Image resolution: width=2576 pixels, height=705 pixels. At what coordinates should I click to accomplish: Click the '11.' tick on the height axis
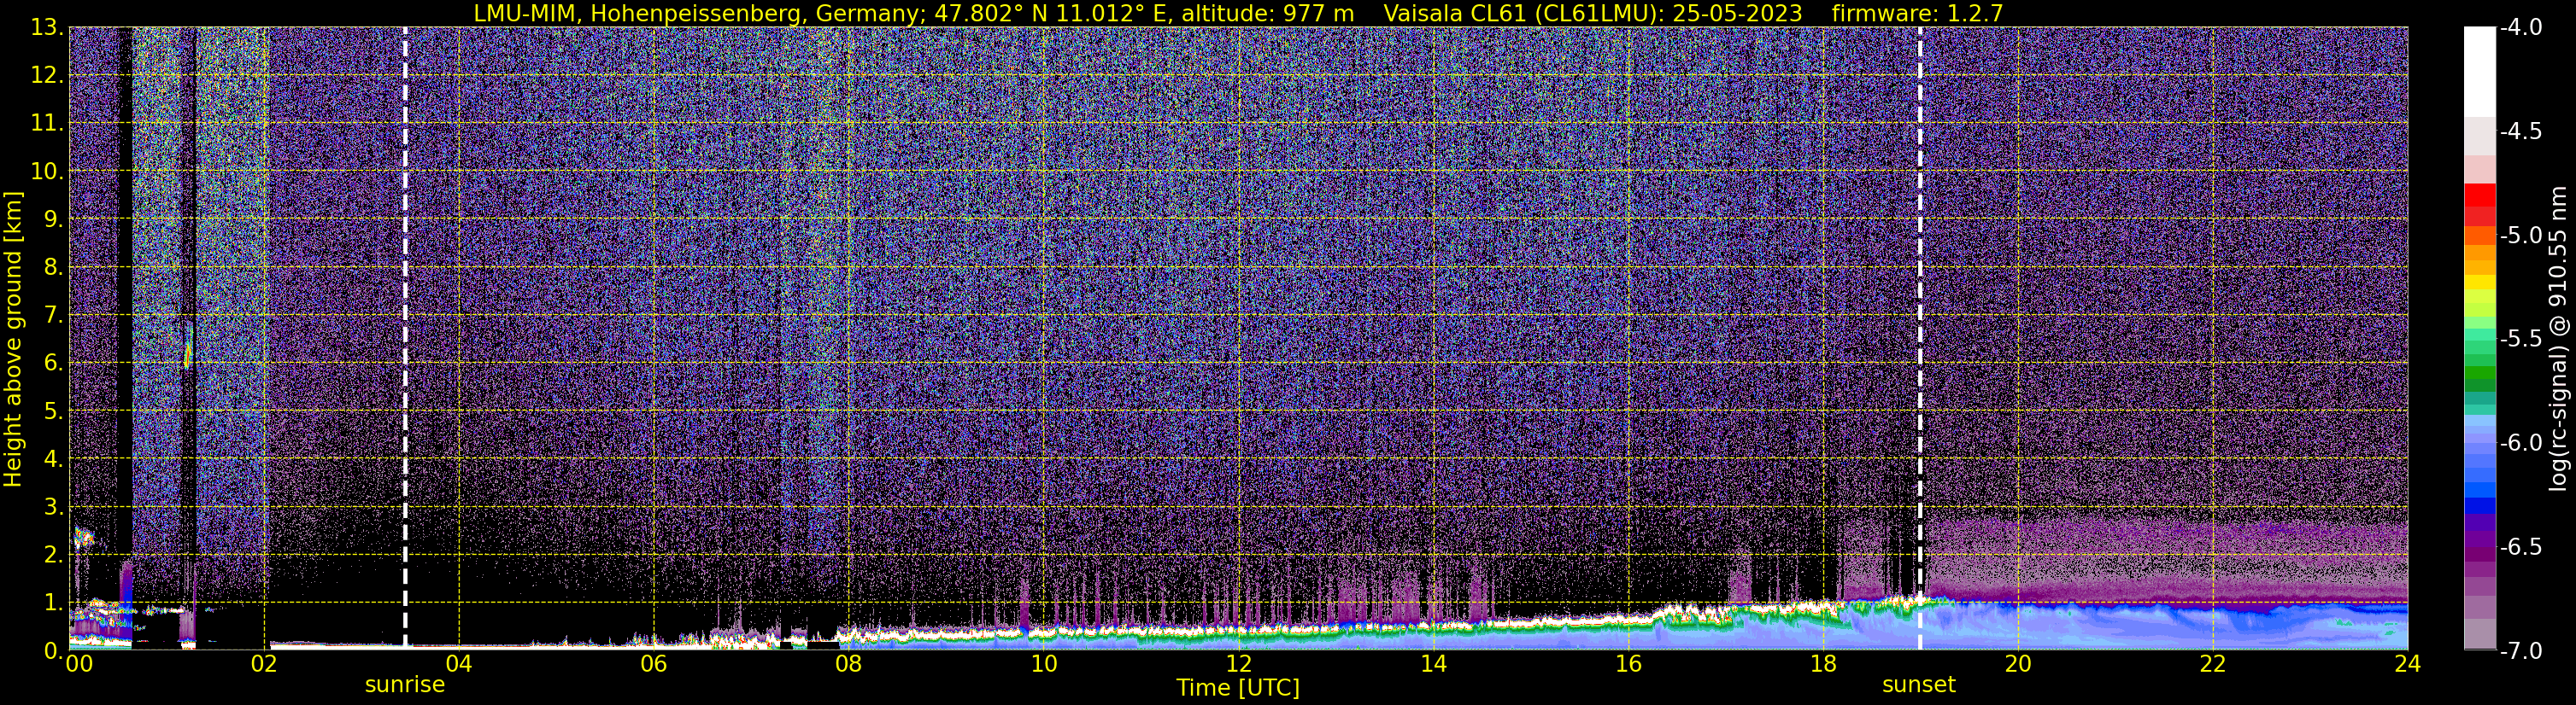click(x=47, y=124)
